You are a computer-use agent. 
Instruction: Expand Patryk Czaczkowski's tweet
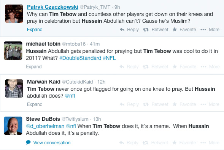click(x=35, y=30)
